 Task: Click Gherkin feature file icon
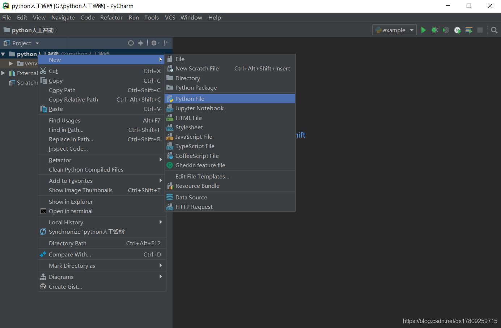click(x=170, y=165)
